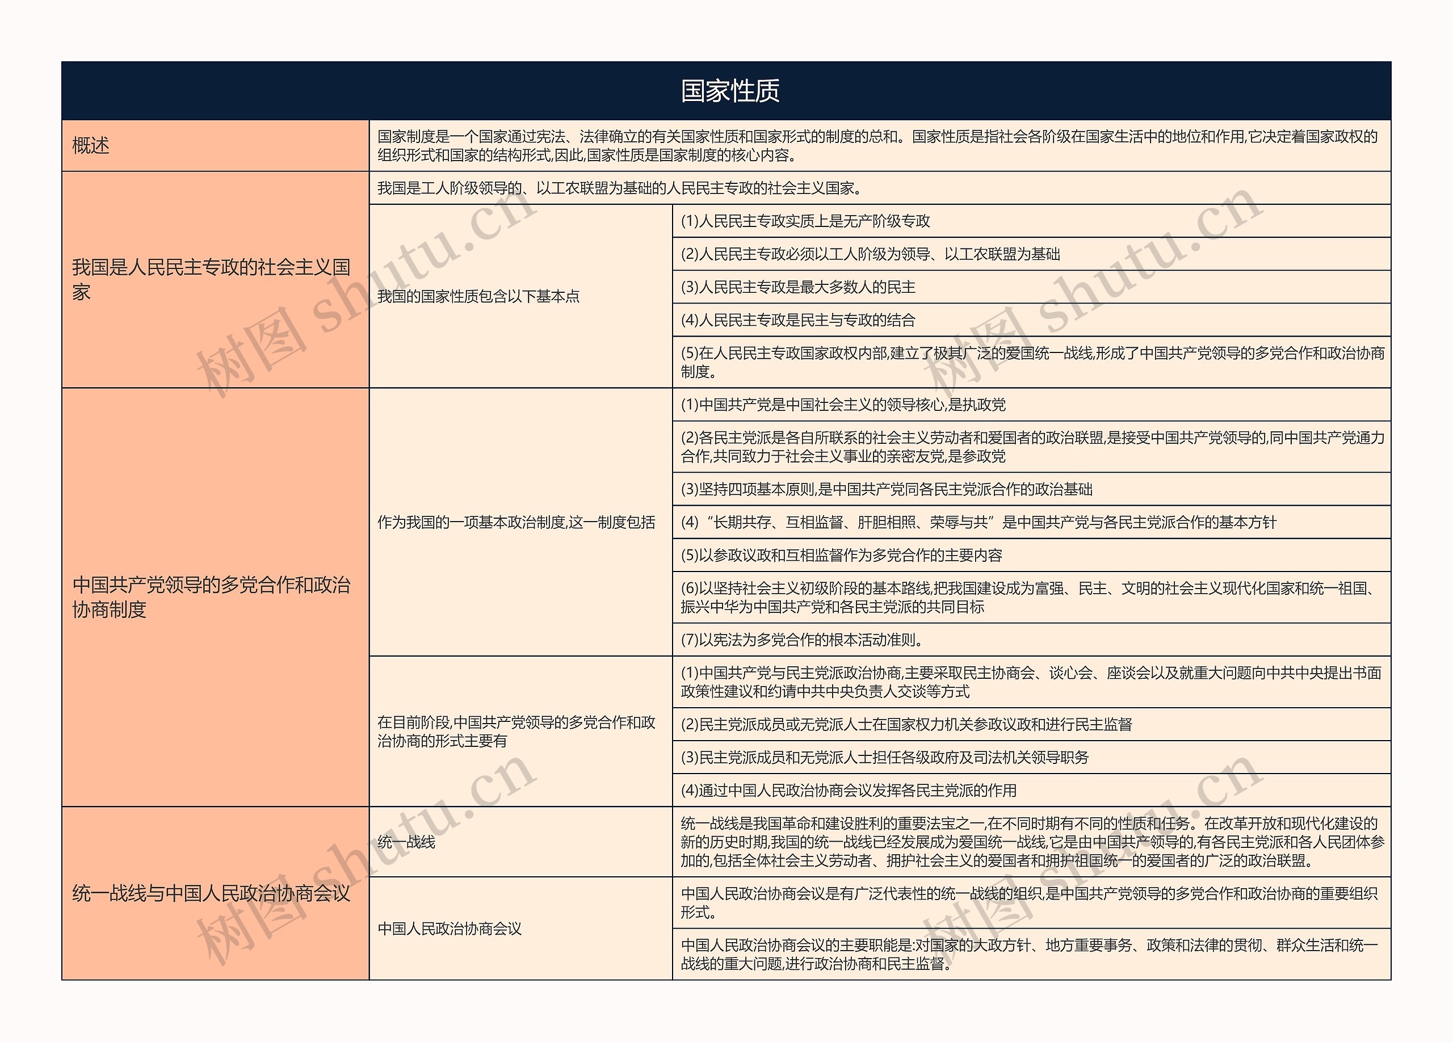Click item (2)民主党派成员或无党派人士在国家权力机关
1453x1042 pixels.
click(x=1031, y=724)
